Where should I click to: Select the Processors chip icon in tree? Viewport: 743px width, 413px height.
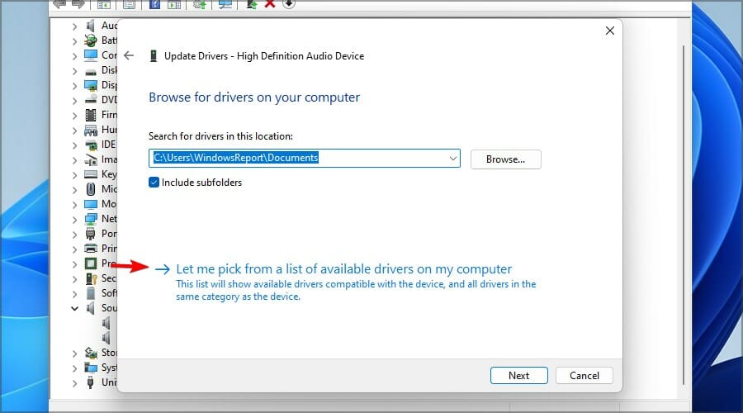[91, 263]
